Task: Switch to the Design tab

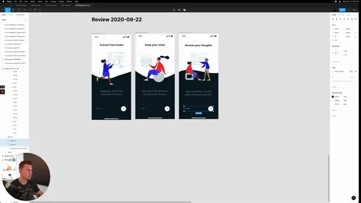Action: click(x=334, y=15)
